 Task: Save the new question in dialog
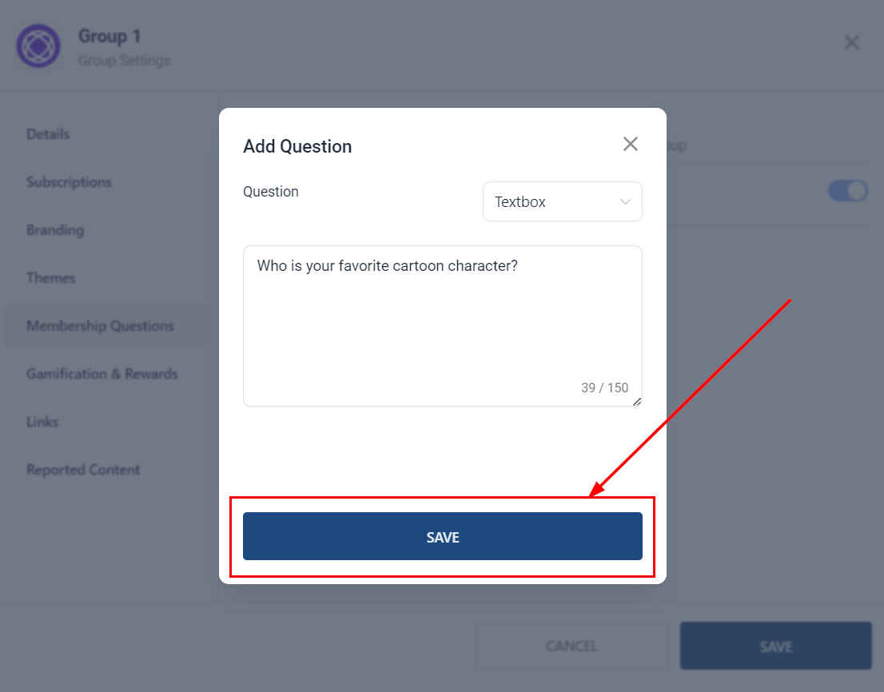442,537
